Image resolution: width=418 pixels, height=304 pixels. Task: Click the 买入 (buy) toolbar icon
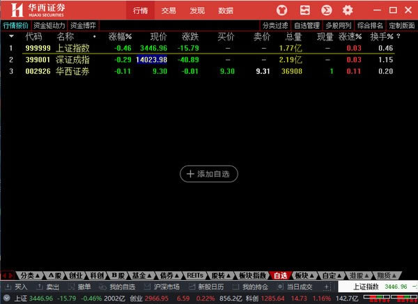(x=16, y=287)
